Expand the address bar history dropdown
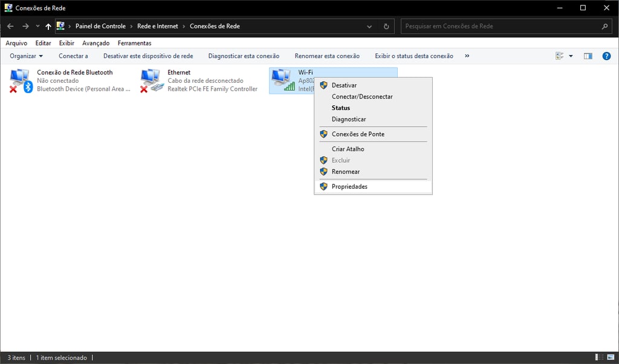 click(x=369, y=27)
